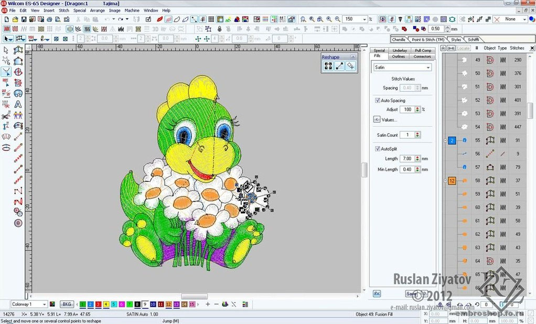The image size is (536, 324).
Task: Click the Reshape Object tool in left toolbox
Action: (6, 72)
